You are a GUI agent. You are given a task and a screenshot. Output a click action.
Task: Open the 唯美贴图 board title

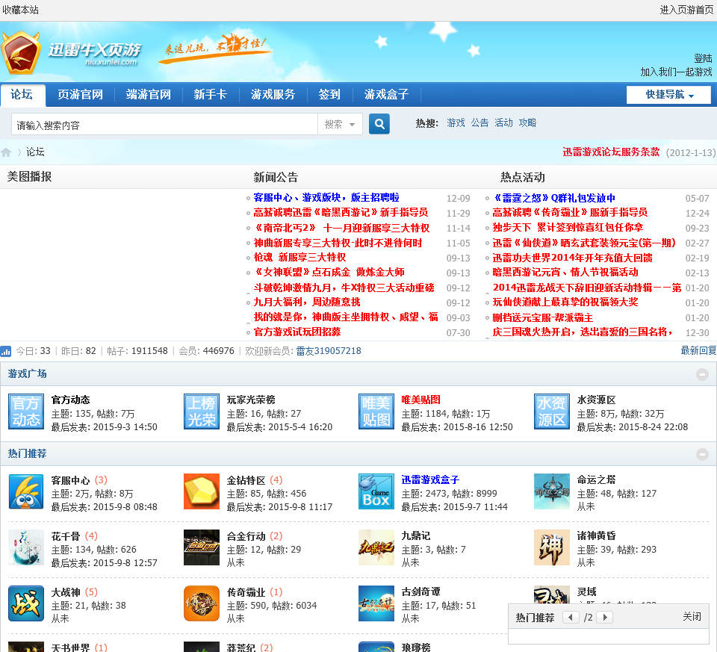(420, 400)
